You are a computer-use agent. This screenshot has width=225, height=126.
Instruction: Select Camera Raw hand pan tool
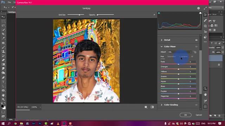click(x=205, y=94)
